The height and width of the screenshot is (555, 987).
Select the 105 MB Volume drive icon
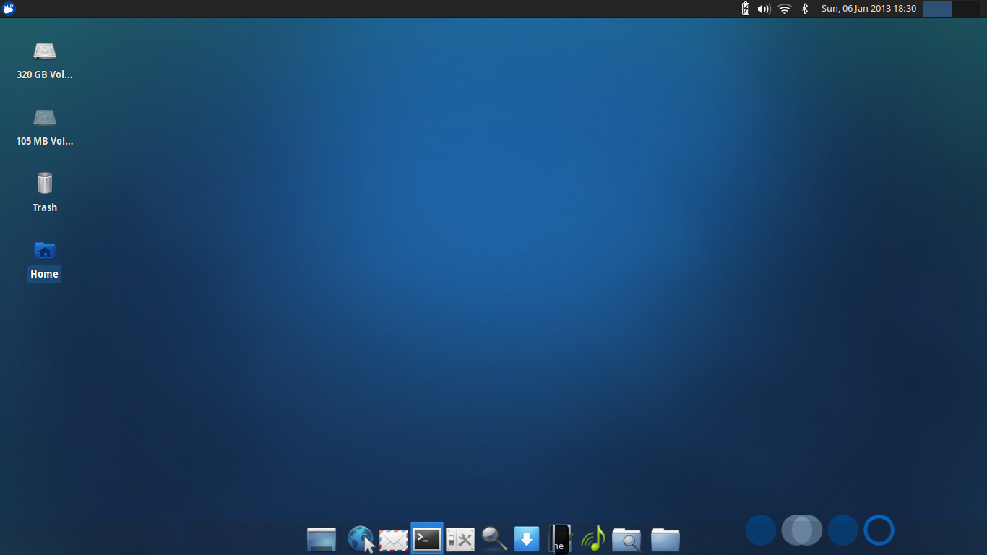45,118
